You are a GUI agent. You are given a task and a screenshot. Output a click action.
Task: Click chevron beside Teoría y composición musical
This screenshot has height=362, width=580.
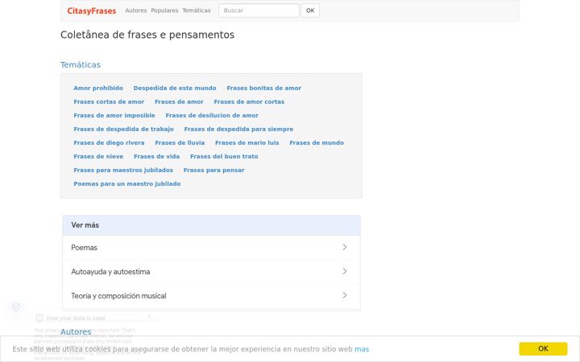click(x=345, y=295)
